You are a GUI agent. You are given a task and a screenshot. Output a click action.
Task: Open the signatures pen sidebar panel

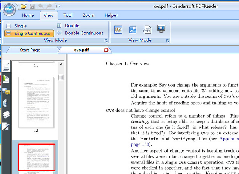pyautogui.click(x=6, y=127)
